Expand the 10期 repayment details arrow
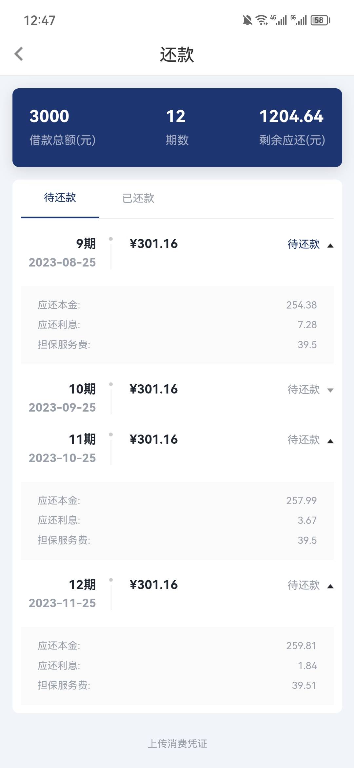 click(x=330, y=390)
